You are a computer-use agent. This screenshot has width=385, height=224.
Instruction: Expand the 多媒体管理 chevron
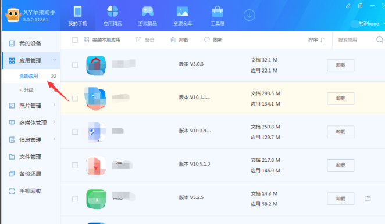pos(54,122)
